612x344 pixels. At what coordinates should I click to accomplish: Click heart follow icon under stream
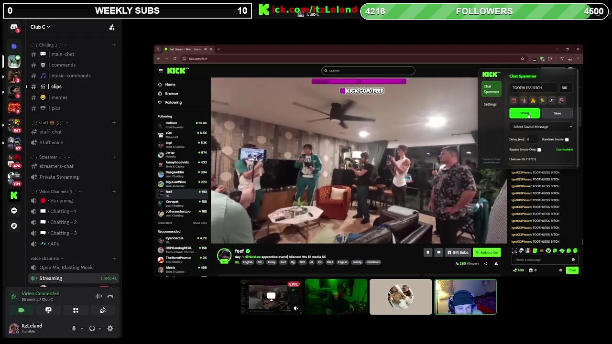point(438,252)
